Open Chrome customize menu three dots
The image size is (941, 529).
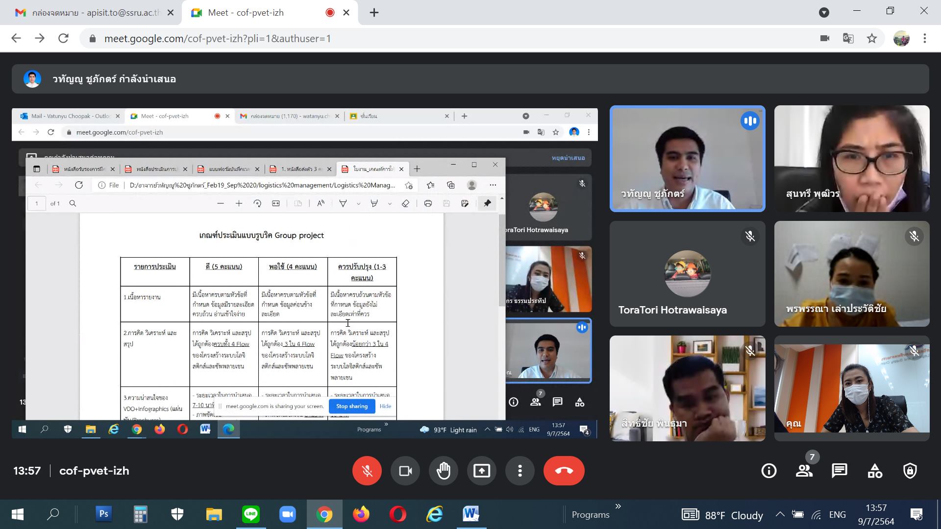pos(925,38)
